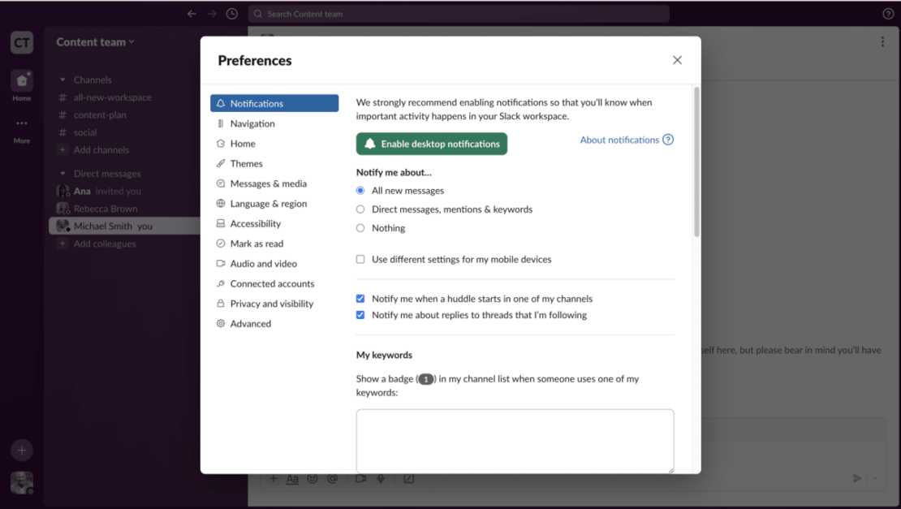Select Direct messages, mentions & keywords option
This screenshot has width=901, height=509.
point(360,209)
